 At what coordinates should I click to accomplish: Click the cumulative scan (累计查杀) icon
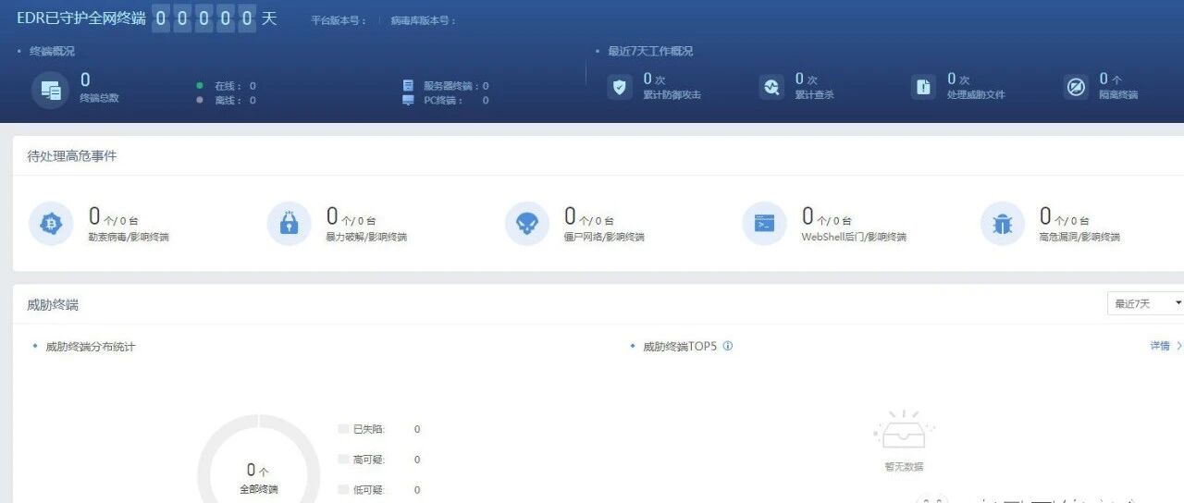pos(771,87)
